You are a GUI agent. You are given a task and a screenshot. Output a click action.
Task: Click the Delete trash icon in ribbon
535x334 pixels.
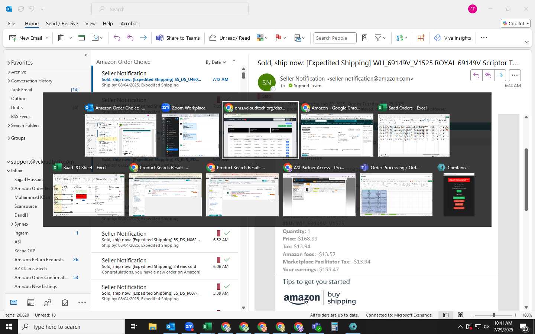(61, 38)
